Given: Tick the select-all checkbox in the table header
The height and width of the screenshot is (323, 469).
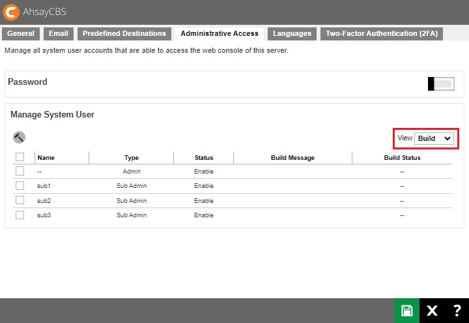Looking at the screenshot, I should coord(20,157).
